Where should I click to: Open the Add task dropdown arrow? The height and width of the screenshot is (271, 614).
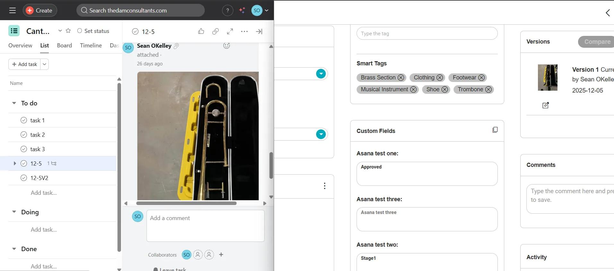45,64
